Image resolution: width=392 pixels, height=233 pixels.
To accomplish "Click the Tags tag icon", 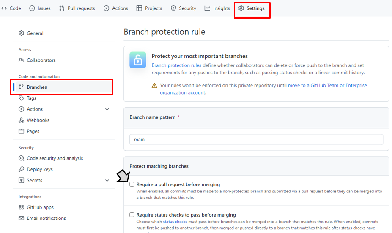I will pyautogui.click(x=21, y=98).
